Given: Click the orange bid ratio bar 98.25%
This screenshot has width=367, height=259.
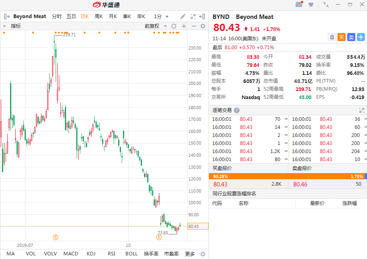Looking at the screenshot, I should (287, 176).
